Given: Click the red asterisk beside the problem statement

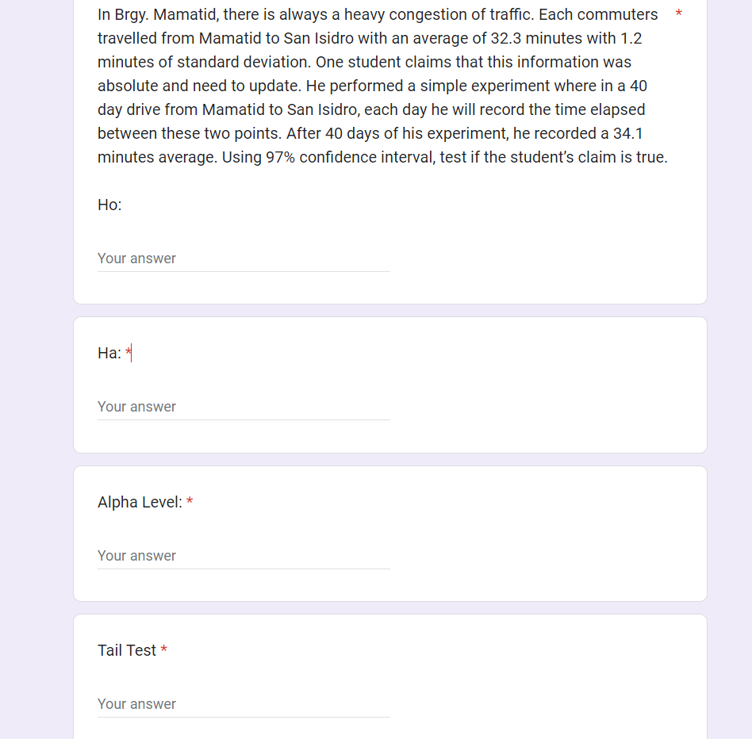Looking at the screenshot, I should [680, 13].
